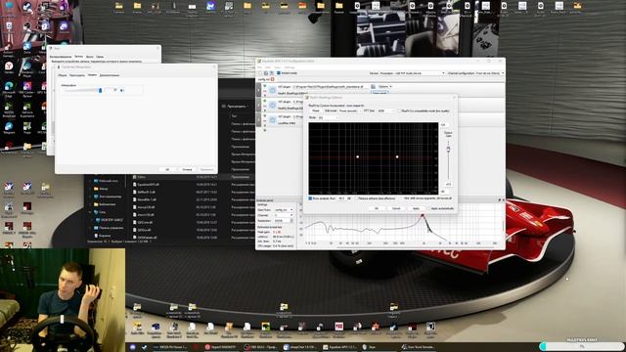Open the Telegram desktop icon
The image size is (626, 352).
(9, 128)
